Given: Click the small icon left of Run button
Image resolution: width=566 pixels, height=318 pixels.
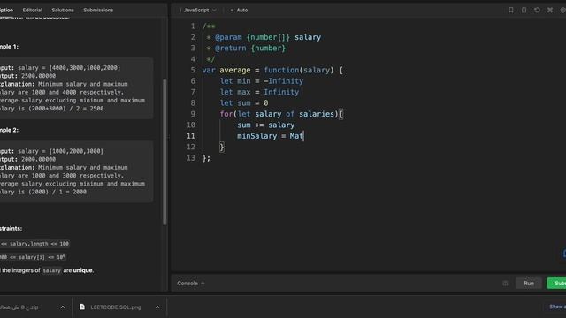Looking at the screenshot, I should (505, 283).
